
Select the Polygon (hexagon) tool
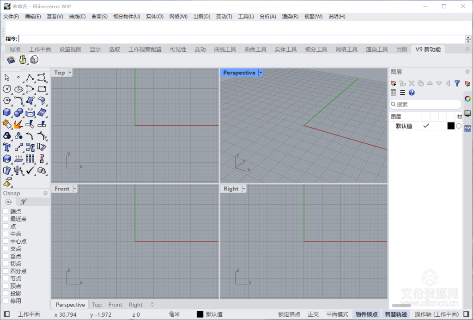coord(7,100)
